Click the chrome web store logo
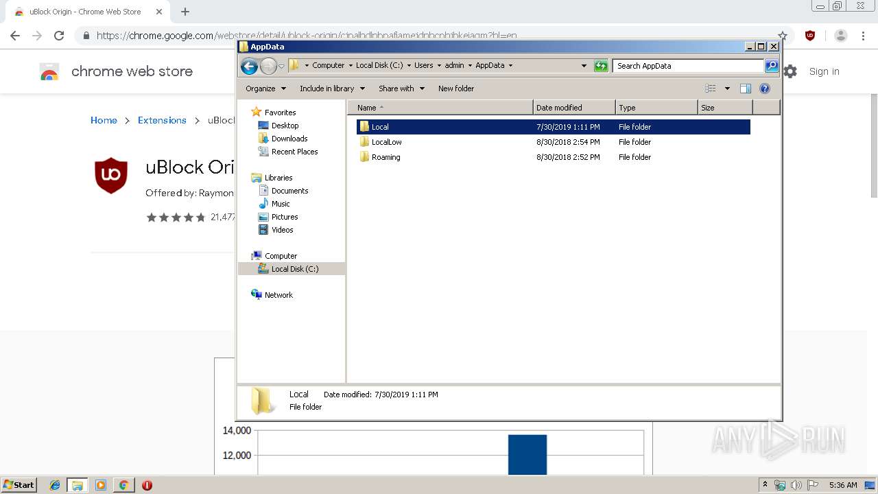 click(116, 71)
